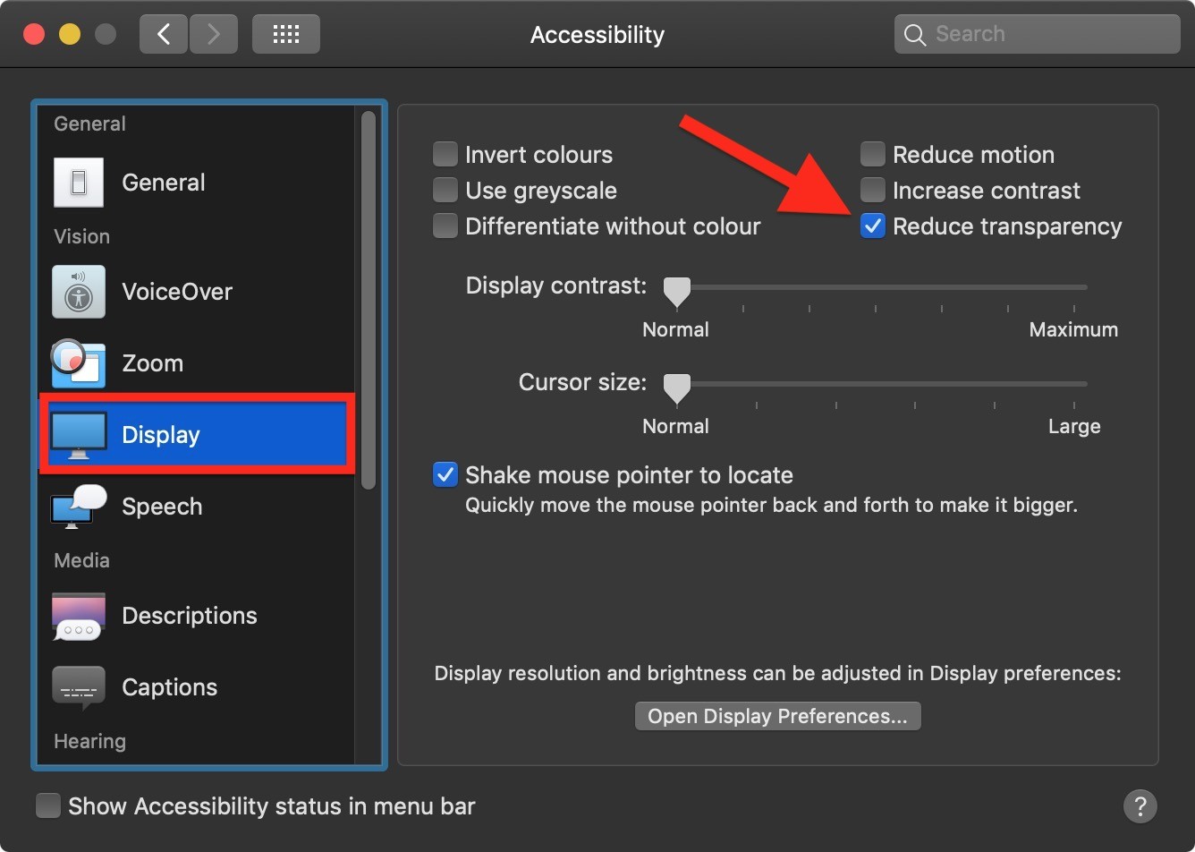
Task: Click the General light switch icon
Action: coord(79,183)
